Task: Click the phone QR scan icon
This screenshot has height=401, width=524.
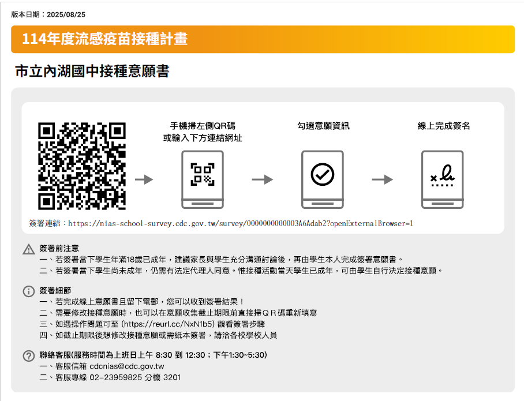Action: pyautogui.click(x=203, y=179)
